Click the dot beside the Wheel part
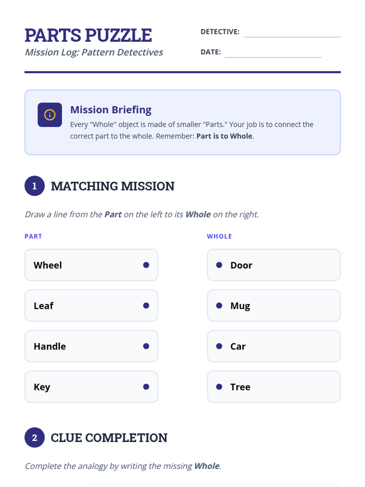Viewport: 365px width, 487px height. coord(146,265)
